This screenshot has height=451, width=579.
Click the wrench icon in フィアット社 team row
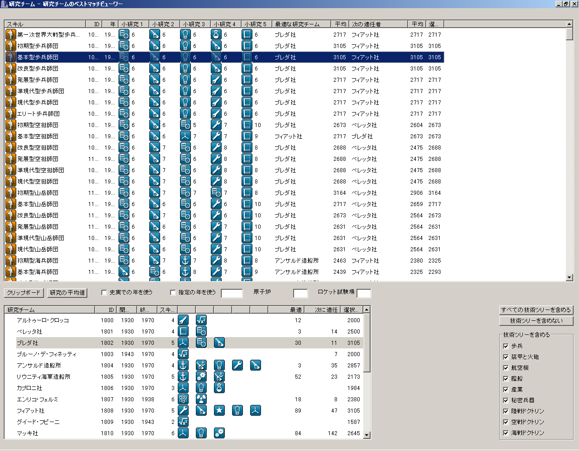click(183, 410)
